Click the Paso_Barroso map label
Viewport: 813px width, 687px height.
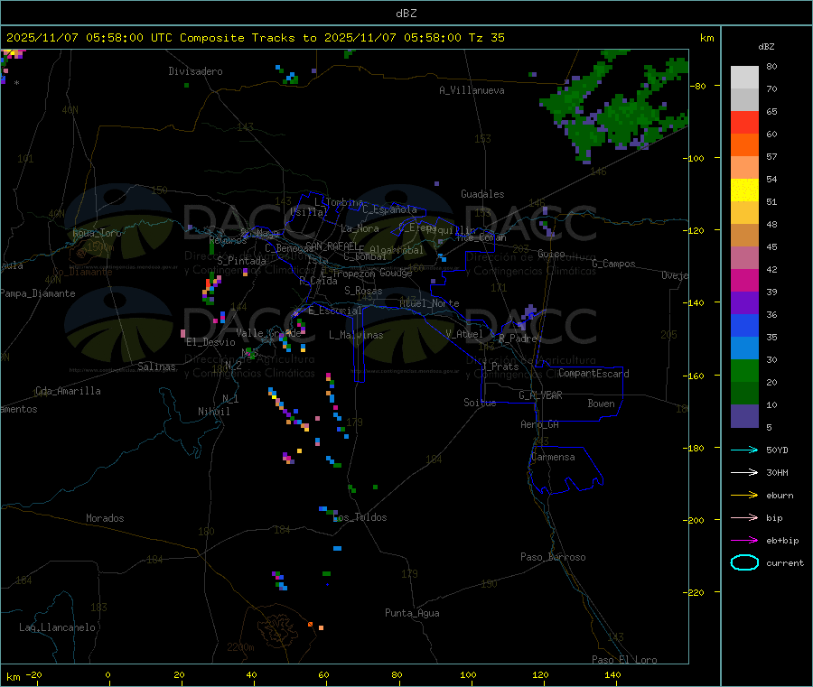point(553,557)
